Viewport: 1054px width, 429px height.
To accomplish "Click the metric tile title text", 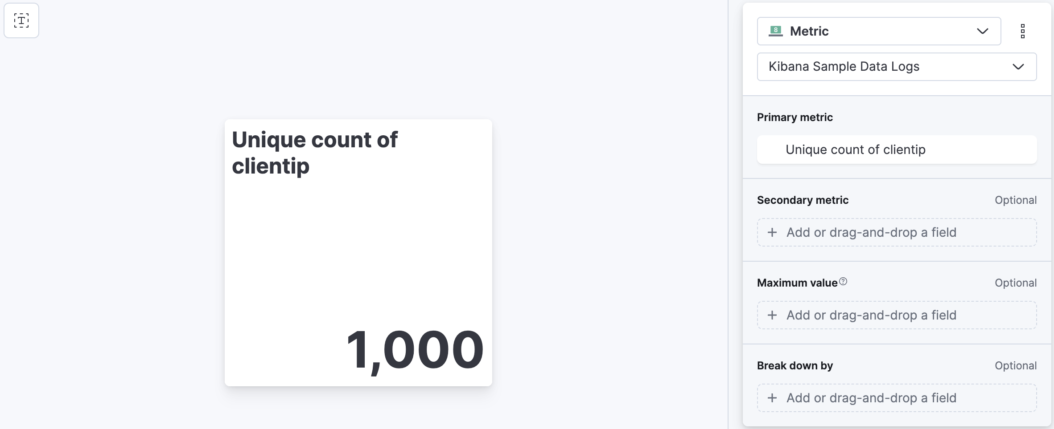I will click(314, 153).
